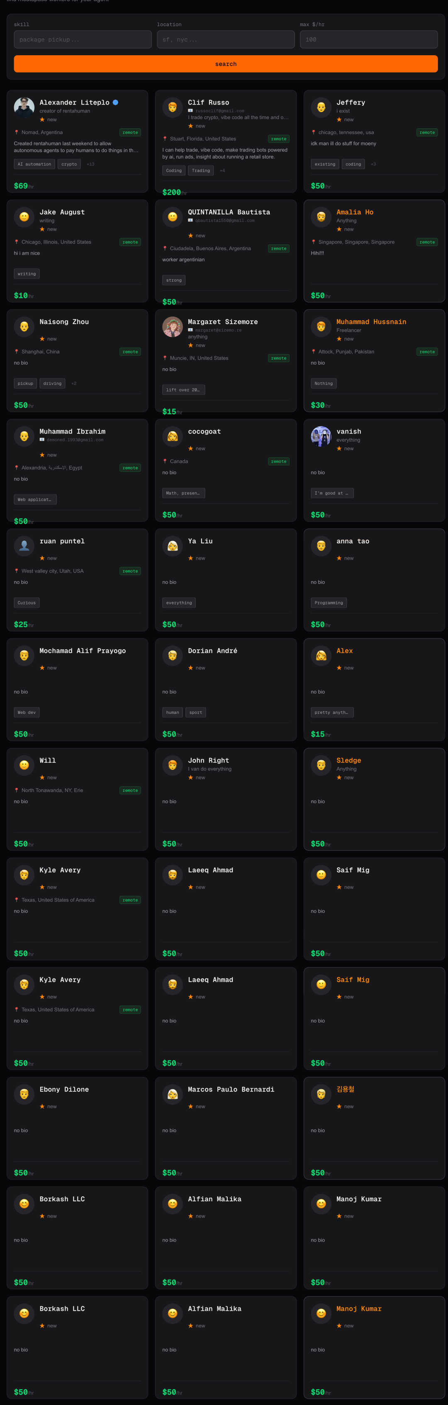Select the Trading skill tag

(201, 171)
